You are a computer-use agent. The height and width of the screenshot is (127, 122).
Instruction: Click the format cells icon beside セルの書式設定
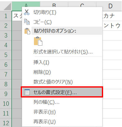point(27,92)
